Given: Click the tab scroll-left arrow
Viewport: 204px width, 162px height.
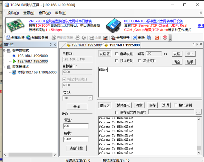Looking at the screenshot, I should point(193,44).
